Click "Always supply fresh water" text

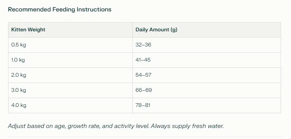click(x=187, y=126)
